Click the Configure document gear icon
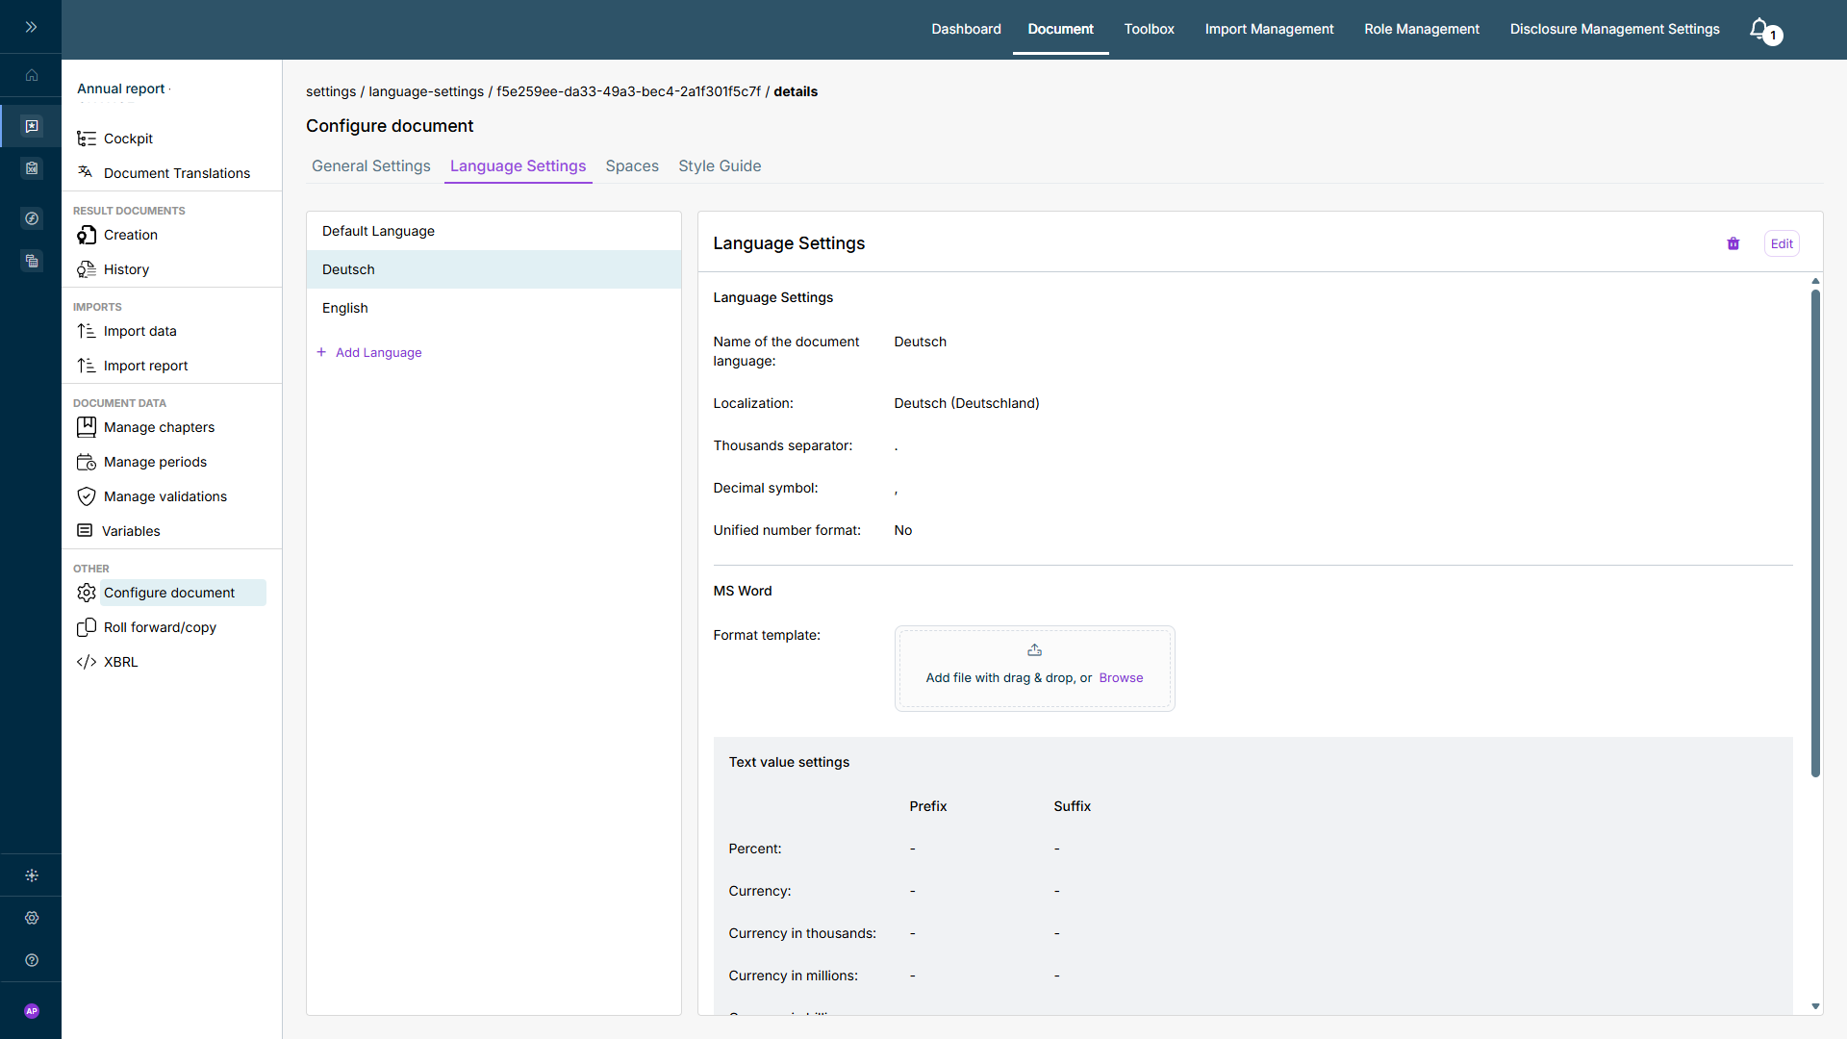The width and height of the screenshot is (1847, 1039). (x=87, y=593)
